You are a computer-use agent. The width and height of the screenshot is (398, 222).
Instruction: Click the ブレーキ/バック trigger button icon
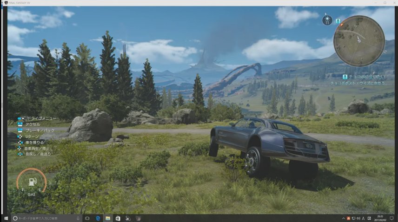(20, 131)
